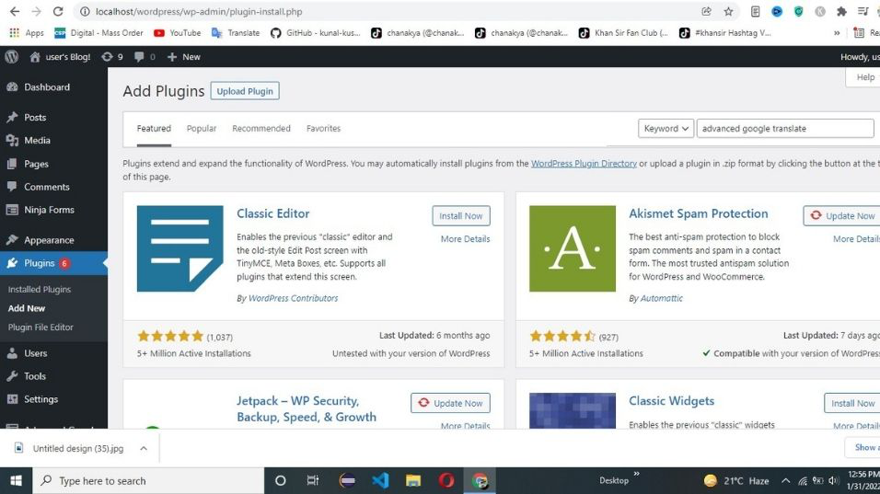Bookmark this page with the star icon
Screen dimensions: 880x494
728,11
